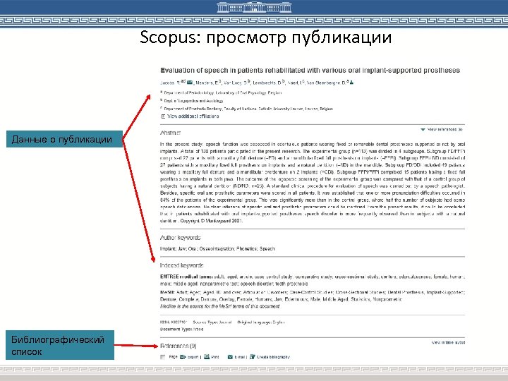The image size is (508, 381).
Task: Click the E-mail icon under References
Action: coord(230,357)
